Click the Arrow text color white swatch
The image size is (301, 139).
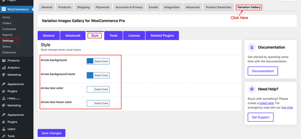[x=90, y=89]
